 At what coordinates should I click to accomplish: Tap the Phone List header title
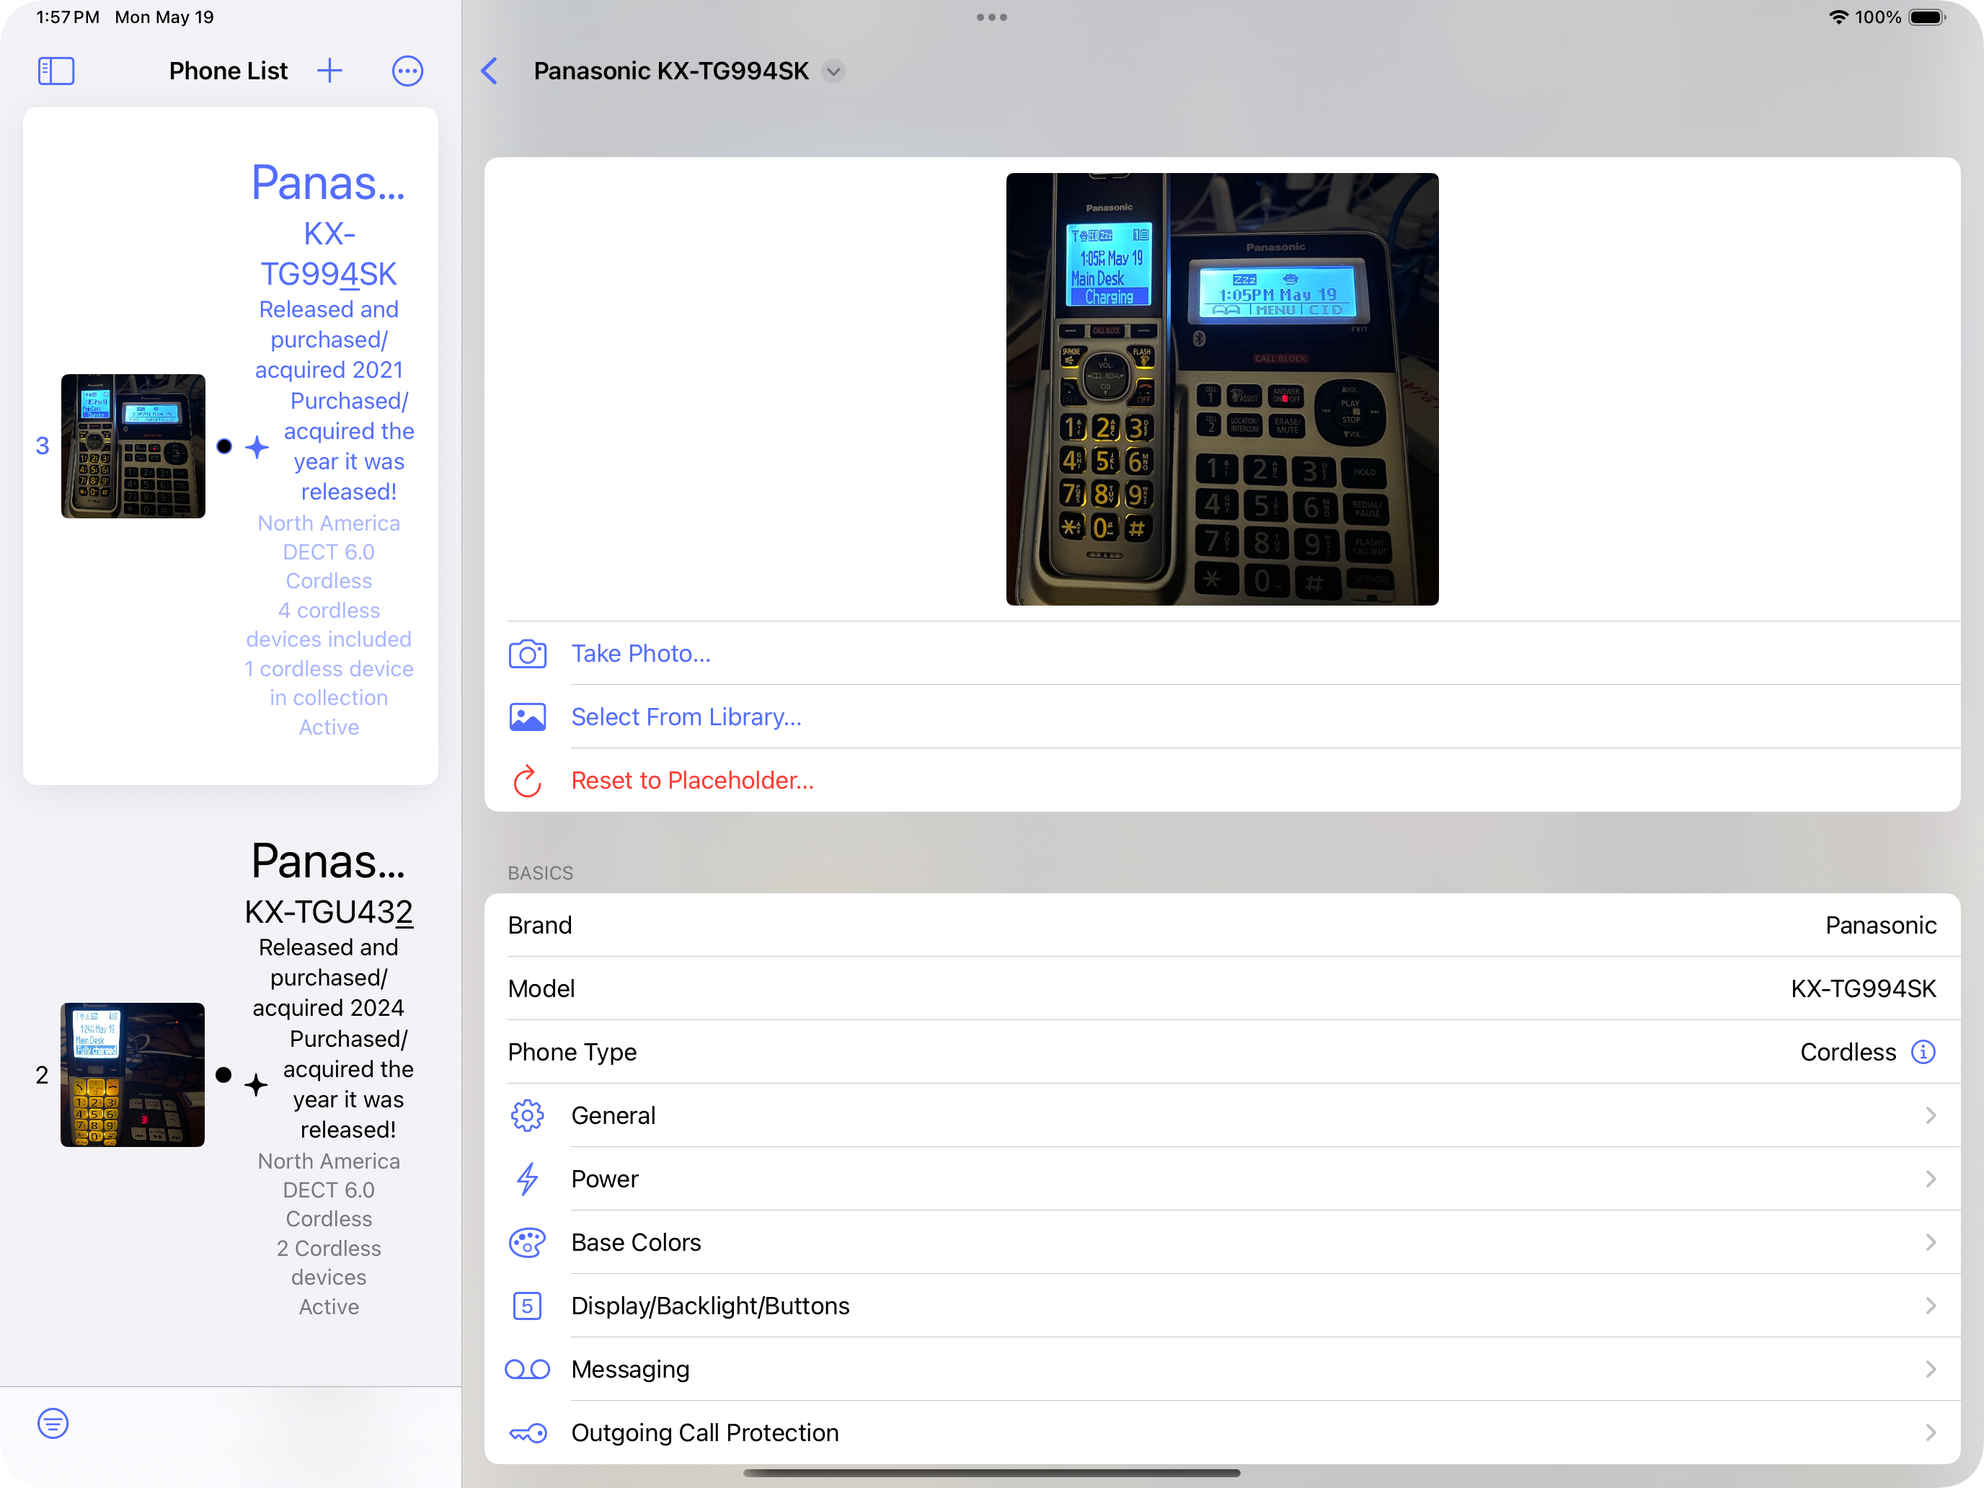coord(228,71)
